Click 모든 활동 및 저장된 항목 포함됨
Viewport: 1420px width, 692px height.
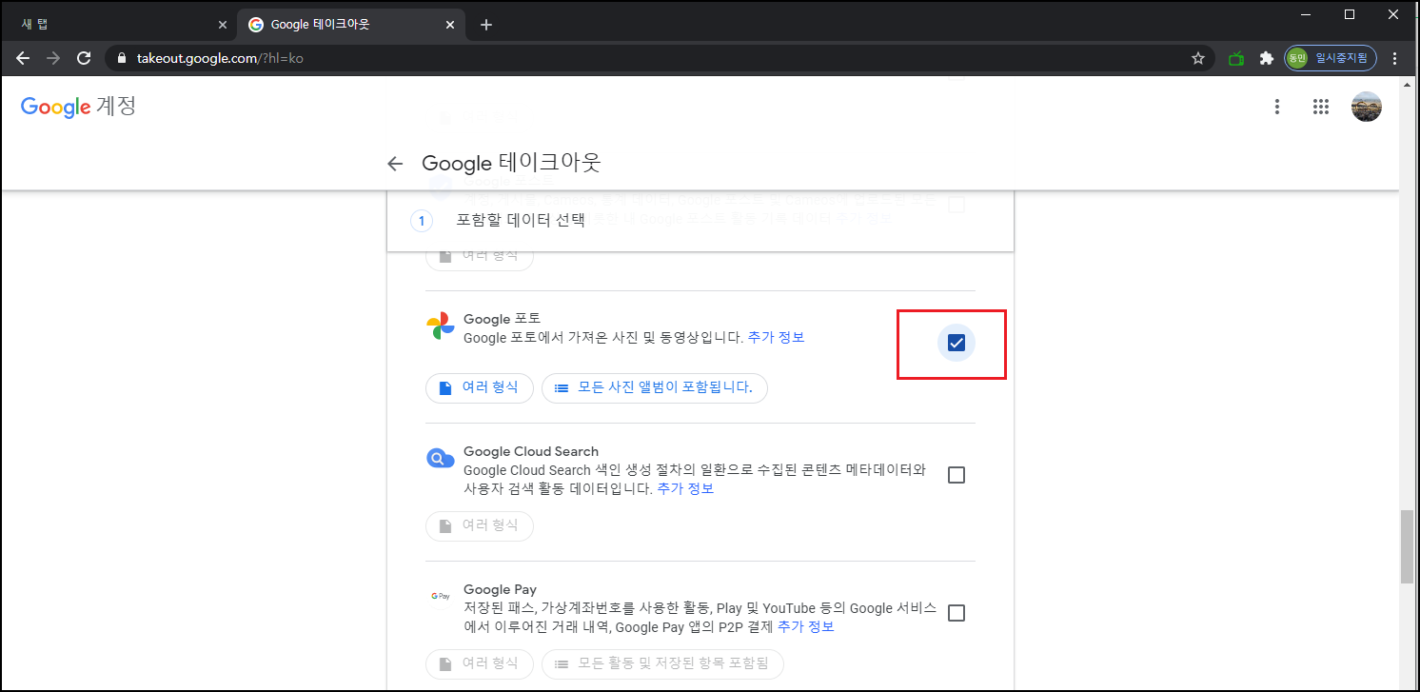[x=662, y=663]
